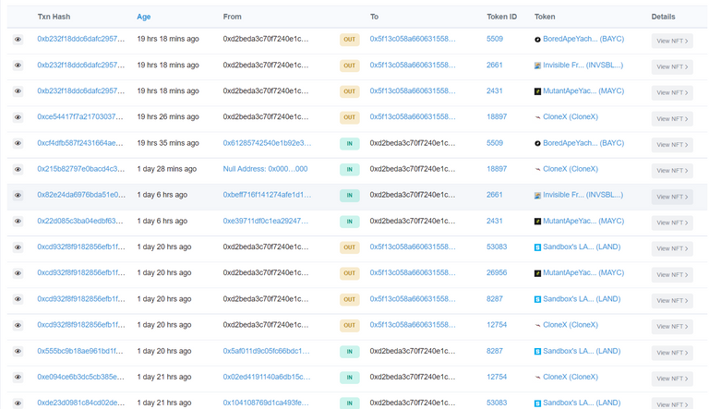Click CloneX token logo in outgoing 12754 row
Screen dimensions: 709x409
point(537,325)
